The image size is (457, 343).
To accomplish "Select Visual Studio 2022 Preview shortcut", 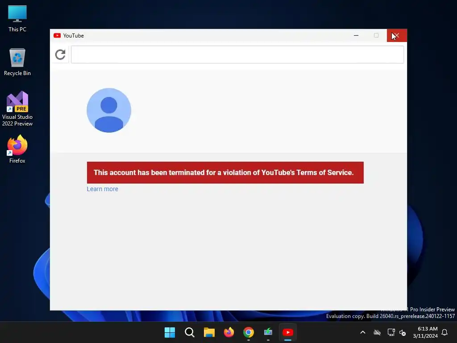I will pos(17,109).
